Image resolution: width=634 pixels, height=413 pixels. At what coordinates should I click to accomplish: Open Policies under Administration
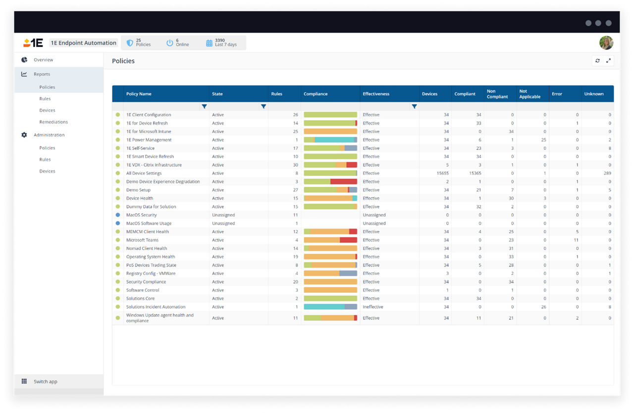pos(47,148)
